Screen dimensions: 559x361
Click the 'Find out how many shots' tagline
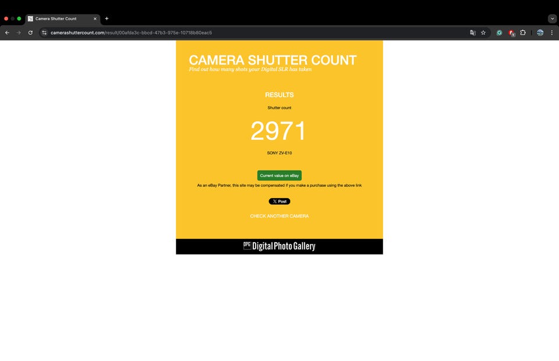(x=250, y=69)
